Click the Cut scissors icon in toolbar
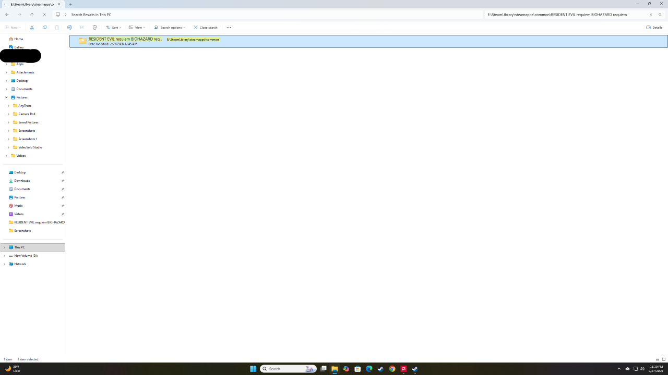The image size is (668, 375). [x=32, y=28]
